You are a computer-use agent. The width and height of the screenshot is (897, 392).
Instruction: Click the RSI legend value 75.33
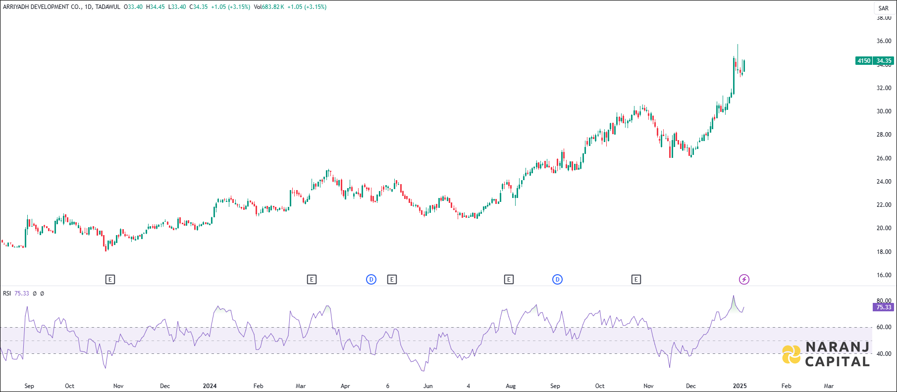(x=22, y=294)
